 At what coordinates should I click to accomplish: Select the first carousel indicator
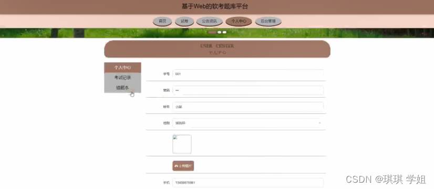click(212, 33)
